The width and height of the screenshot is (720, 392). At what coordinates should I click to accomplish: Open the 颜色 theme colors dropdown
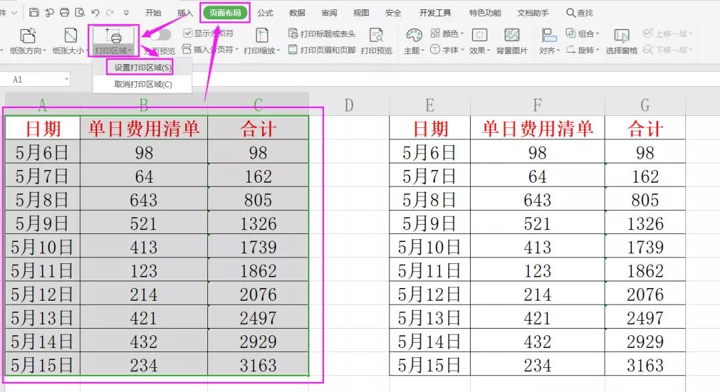[447, 33]
